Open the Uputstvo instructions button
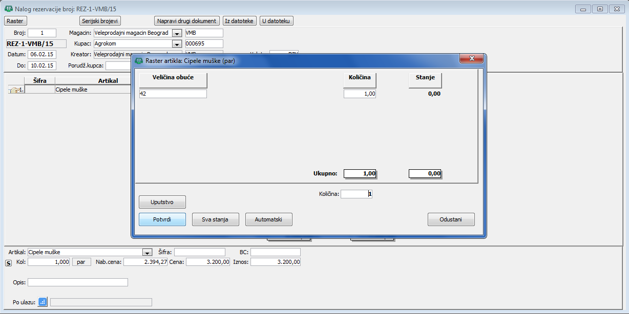The height and width of the screenshot is (314, 629). [162, 202]
